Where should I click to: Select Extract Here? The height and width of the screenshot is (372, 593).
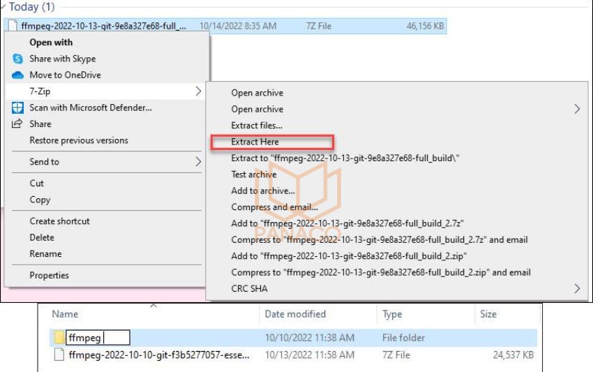[255, 142]
